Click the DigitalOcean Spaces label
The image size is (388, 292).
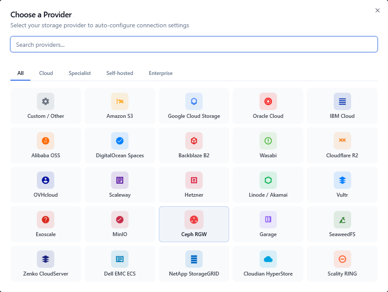pos(120,156)
